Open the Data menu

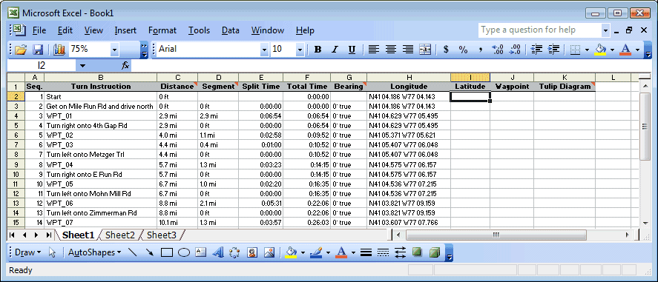[231, 30]
